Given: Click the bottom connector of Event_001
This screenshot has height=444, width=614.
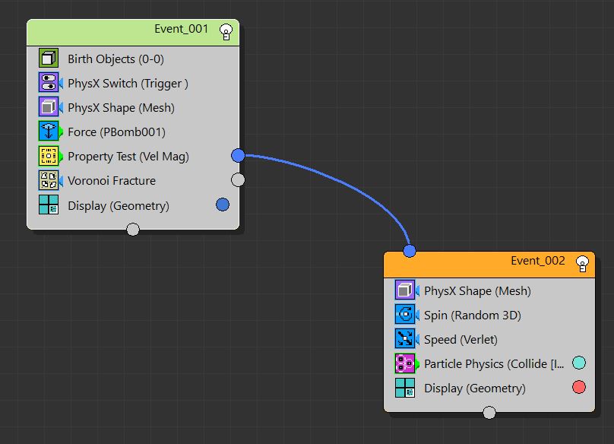Looking at the screenshot, I should (x=133, y=230).
